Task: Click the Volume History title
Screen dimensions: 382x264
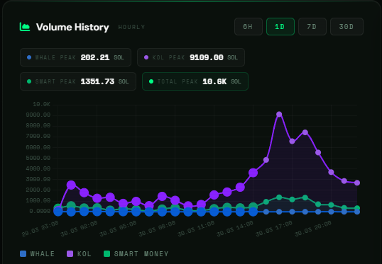Action: click(72, 27)
